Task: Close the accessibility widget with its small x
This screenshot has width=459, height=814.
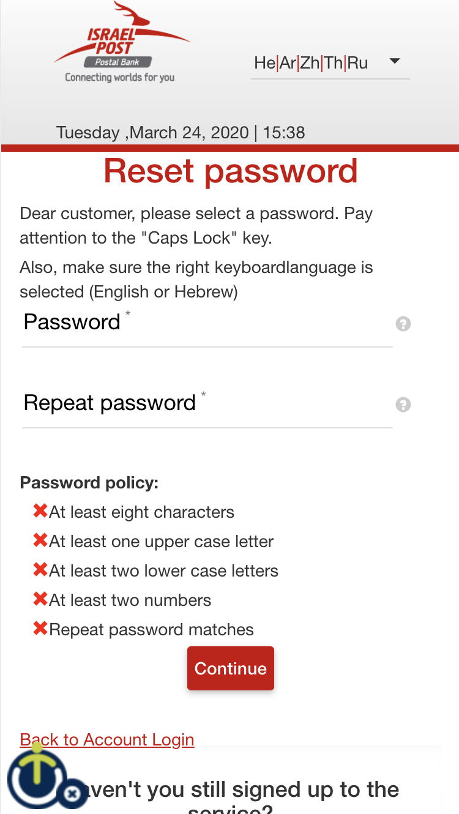Action: [72, 794]
